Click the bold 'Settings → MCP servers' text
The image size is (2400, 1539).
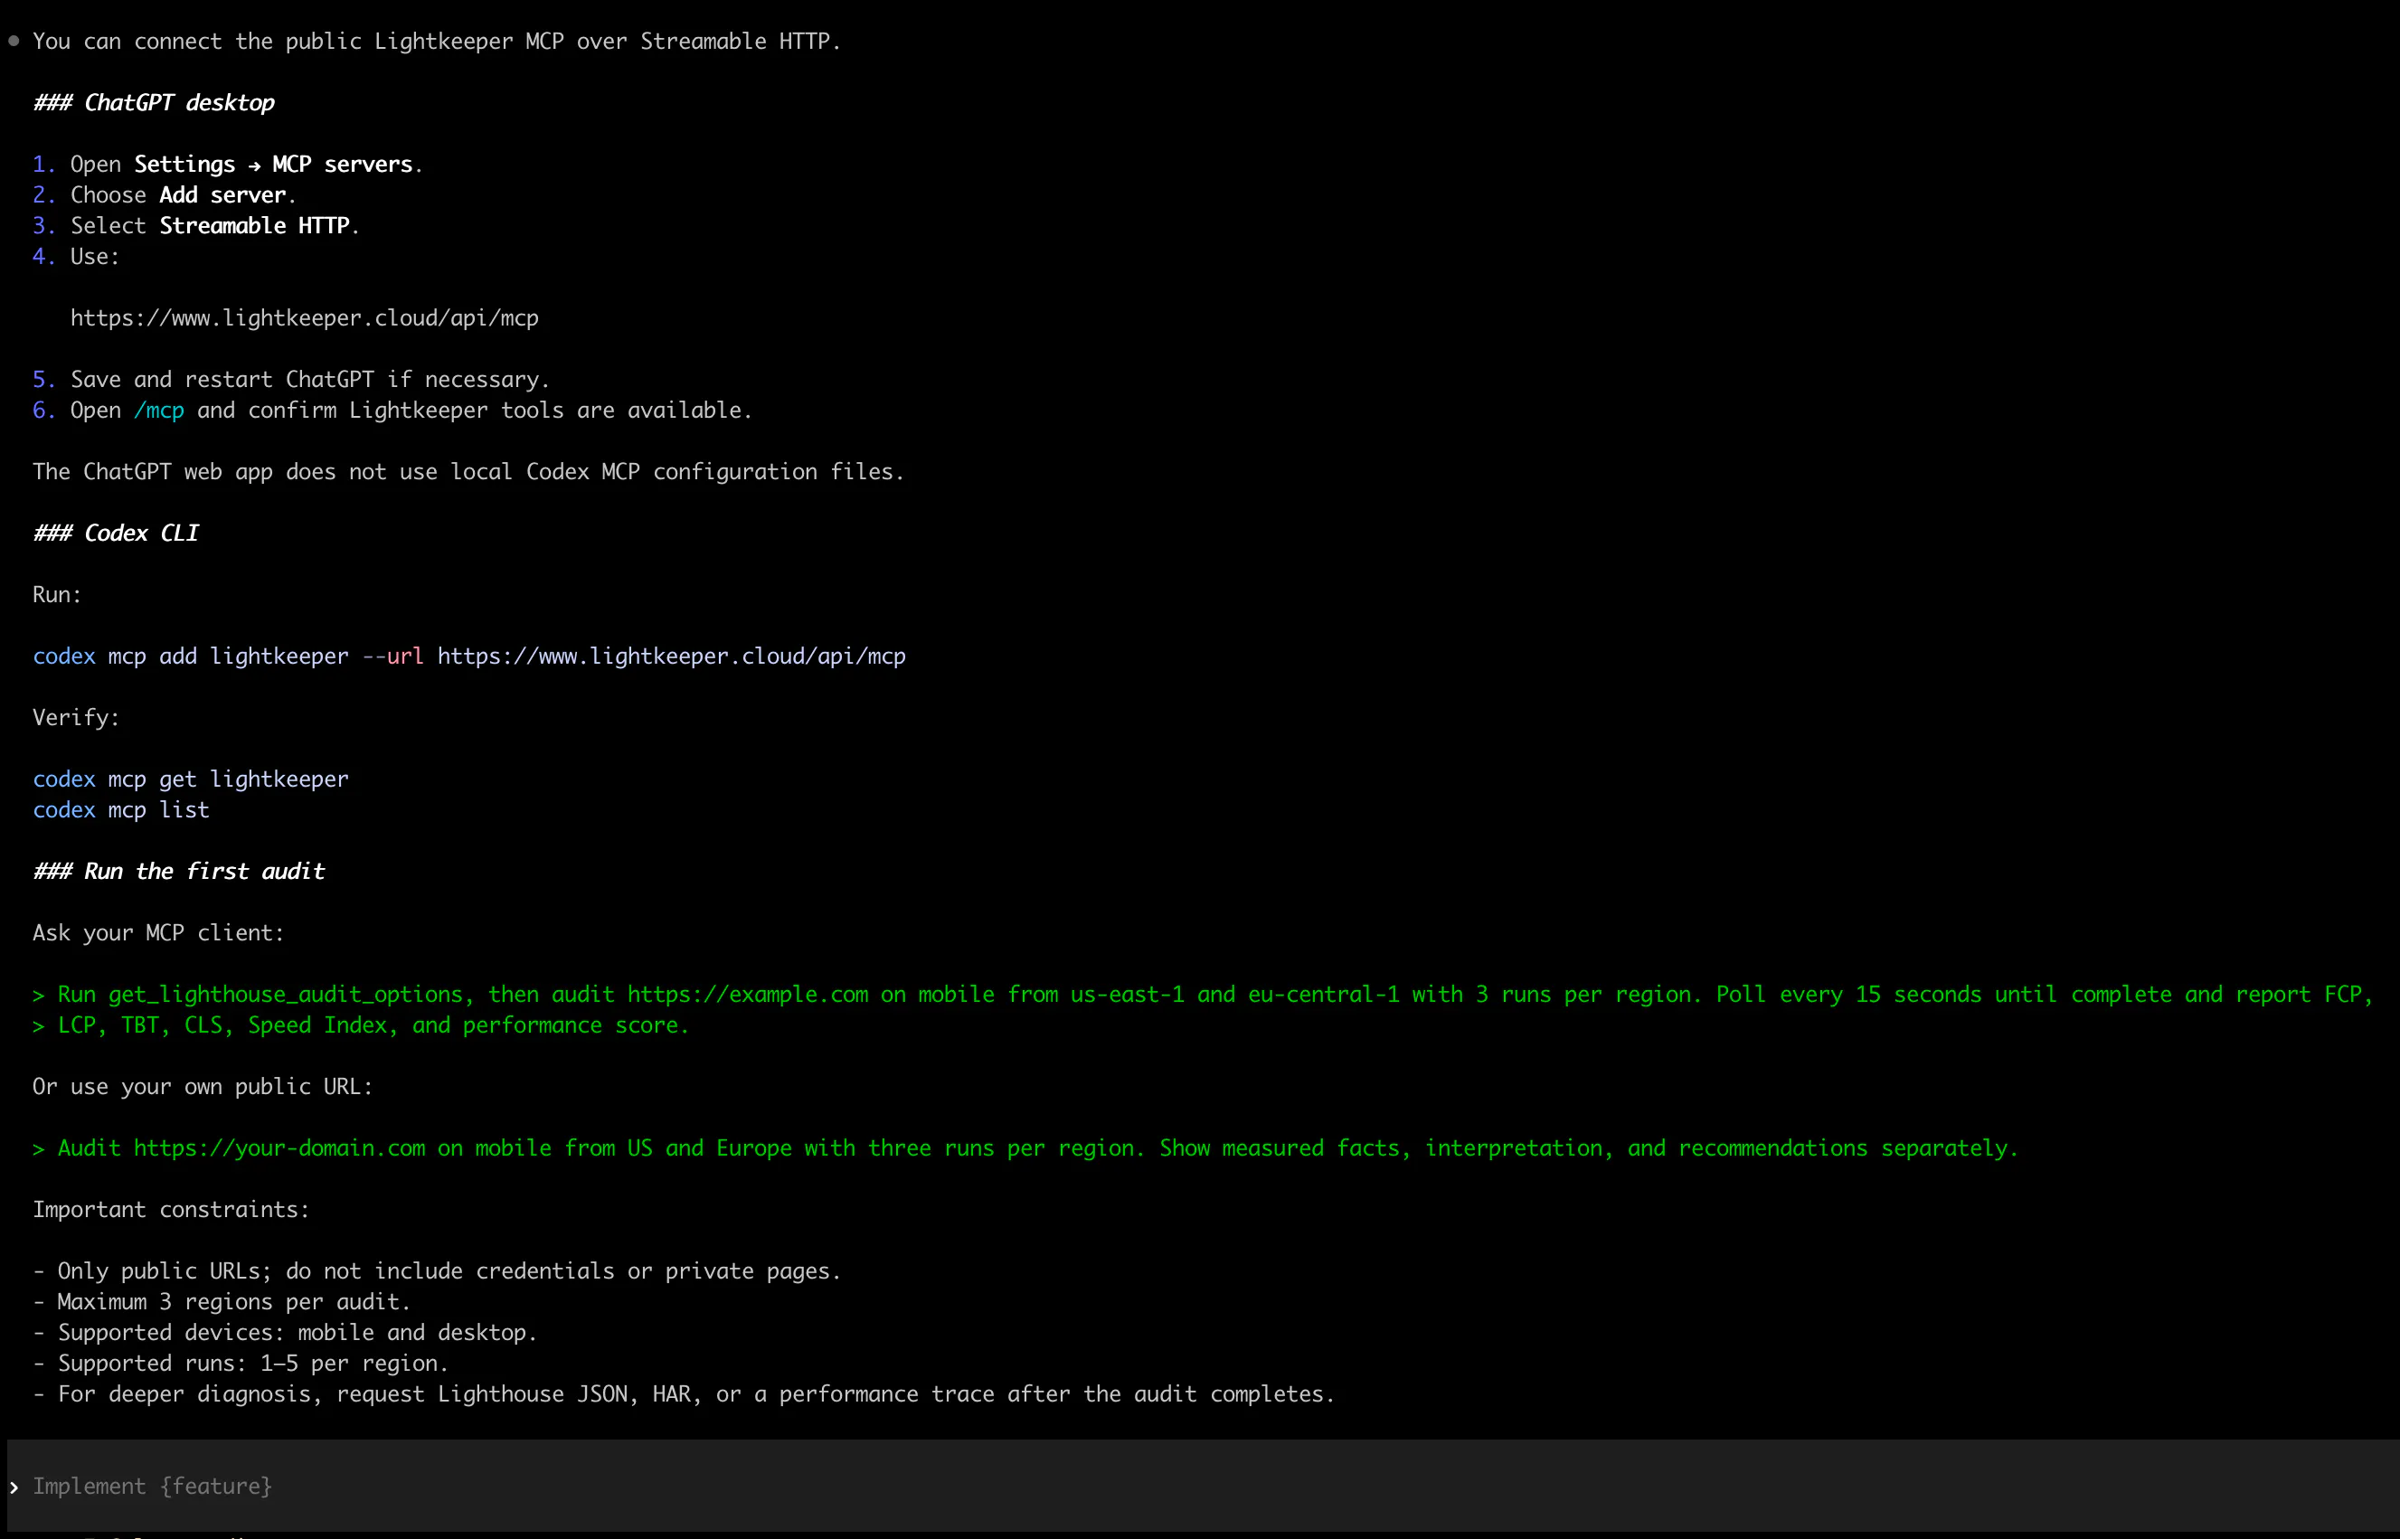click(274, 164)
